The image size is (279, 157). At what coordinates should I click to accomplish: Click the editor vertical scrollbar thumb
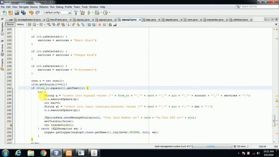click(x=274, y=121)
